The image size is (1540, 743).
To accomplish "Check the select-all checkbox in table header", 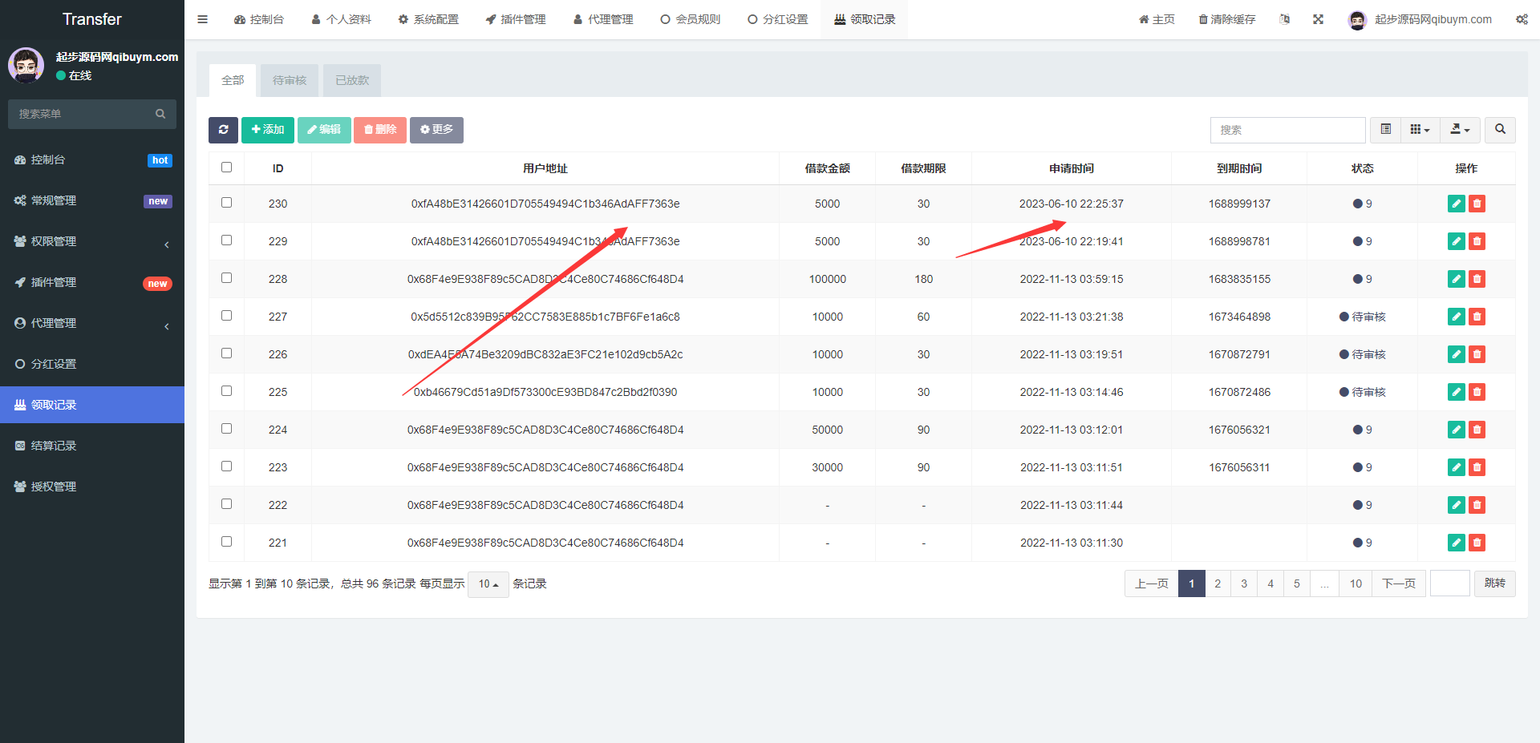I will [x=226, y=168].
